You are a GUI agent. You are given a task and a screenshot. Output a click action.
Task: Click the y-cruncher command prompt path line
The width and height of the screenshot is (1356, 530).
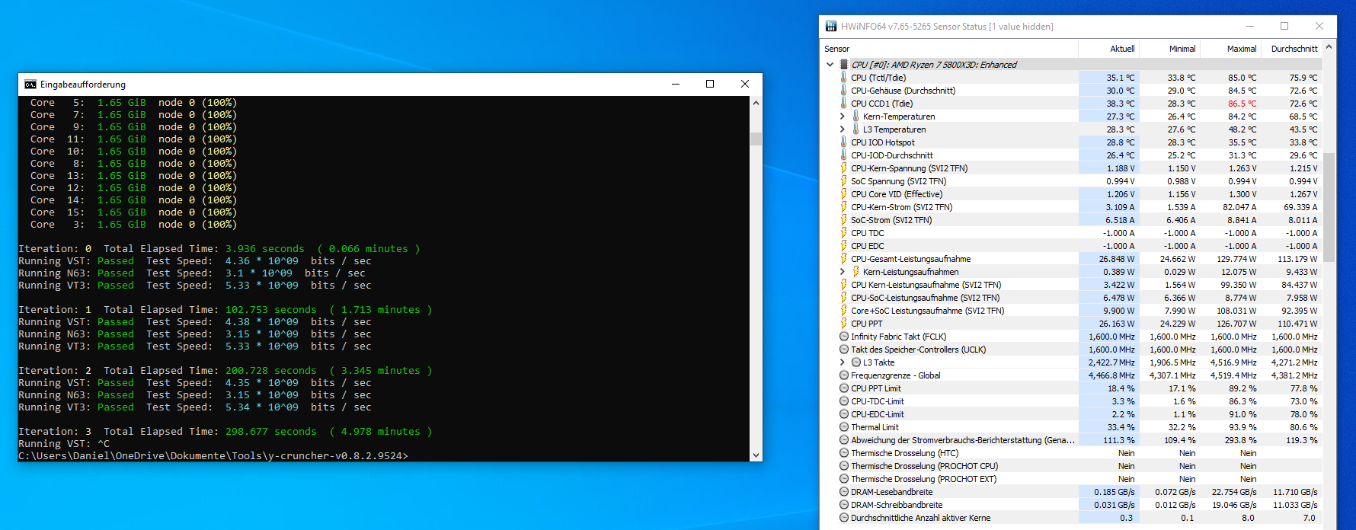213,456
